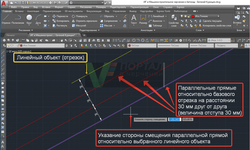Open the Сопряжение (Fillet) dropdown arrow

[120, 21]
